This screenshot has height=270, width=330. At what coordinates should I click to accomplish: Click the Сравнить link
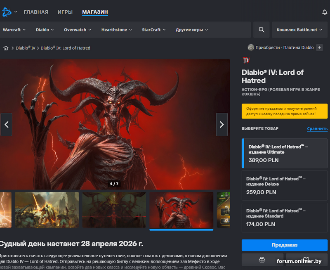(317, 129)
